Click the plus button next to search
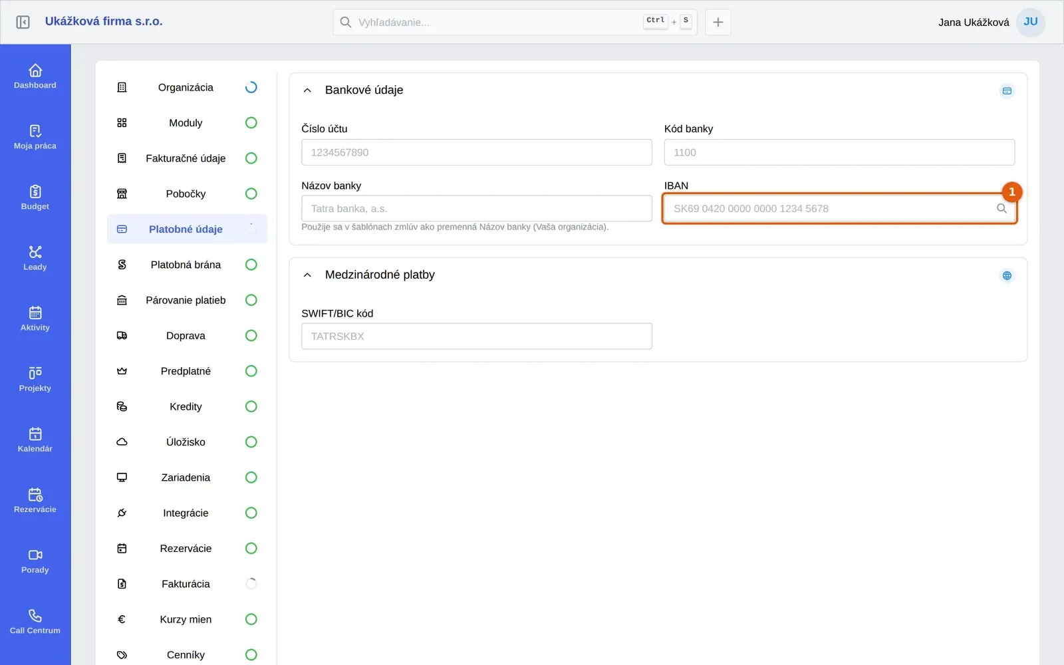Image resolution: width=1064 pixels, height=665 pixels. [718, 22]
